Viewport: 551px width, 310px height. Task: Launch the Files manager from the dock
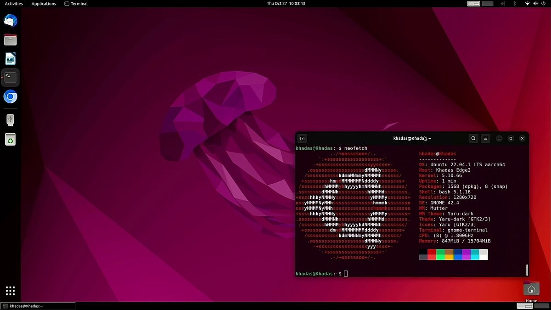pyautogui.click(x=10, y=40)
